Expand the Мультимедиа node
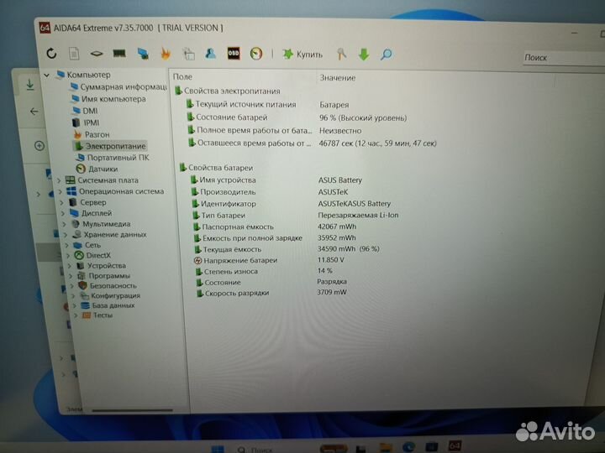The image size is (605, 453). [x=65, y=224]
